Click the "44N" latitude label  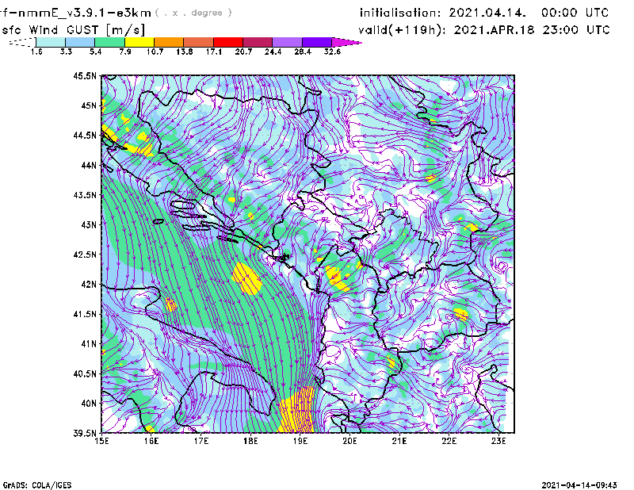[x=89, y=165]
